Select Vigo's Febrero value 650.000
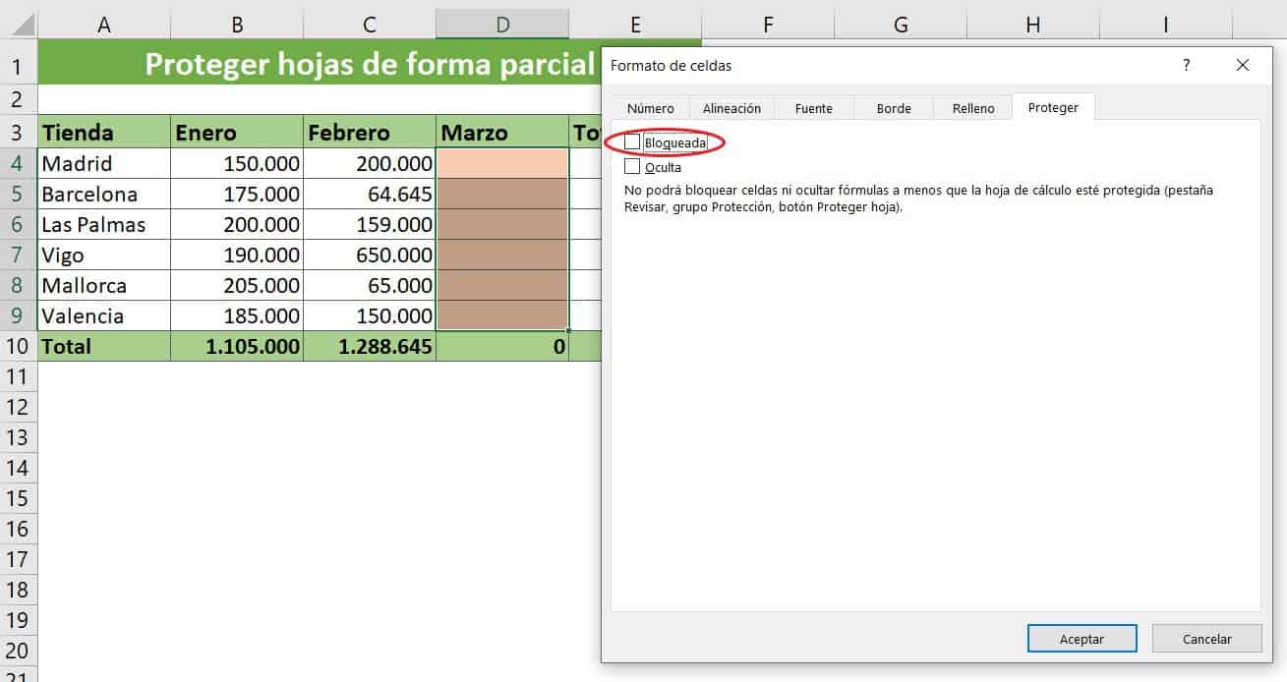This screenshot has height=682, width=1287. (370, 255)
